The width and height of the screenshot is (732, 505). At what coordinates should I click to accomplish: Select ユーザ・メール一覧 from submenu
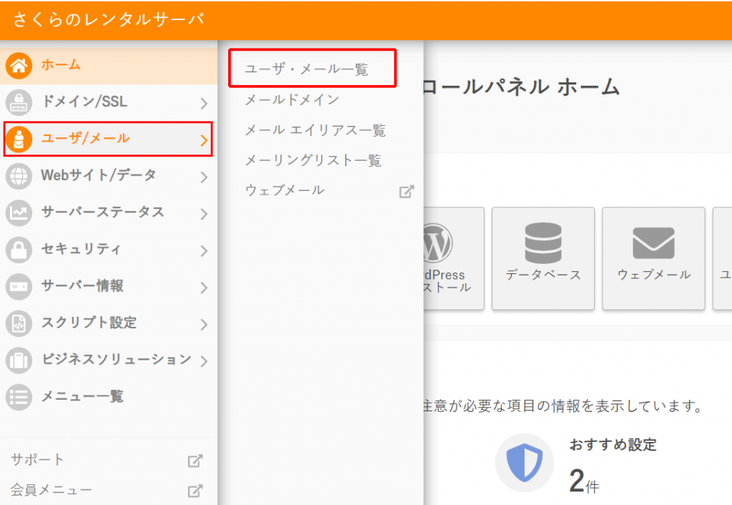coord(307,69)
